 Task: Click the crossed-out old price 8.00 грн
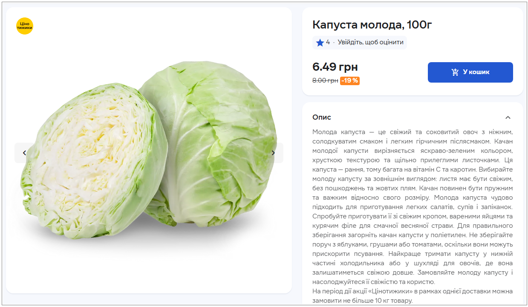click(325, 80)
